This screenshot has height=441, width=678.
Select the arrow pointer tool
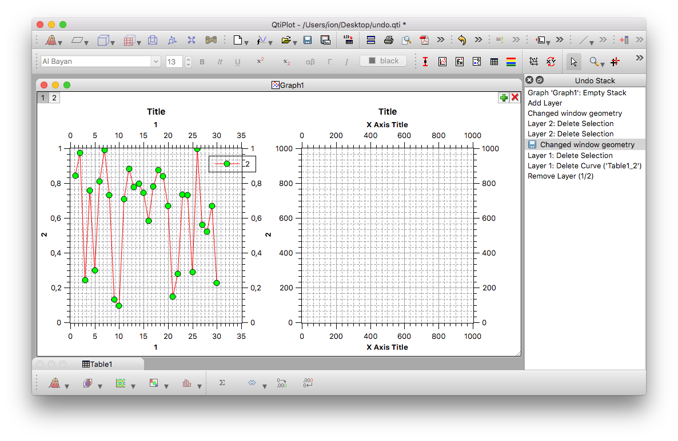(x=574, y=62)
